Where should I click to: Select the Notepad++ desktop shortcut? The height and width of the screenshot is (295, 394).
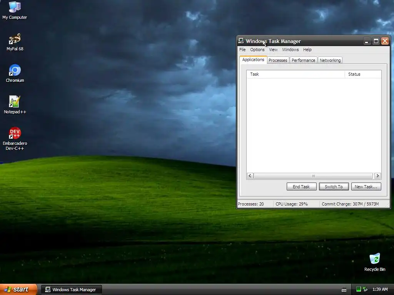coord(15,104)
